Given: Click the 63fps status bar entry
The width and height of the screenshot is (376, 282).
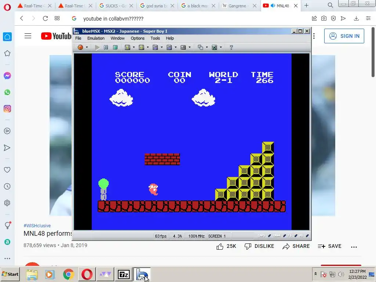Looking at the screenshot, I should [x=161, y=236].
